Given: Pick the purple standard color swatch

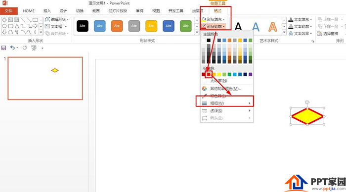Looking at the screenshot, I should tap(250, 74).
